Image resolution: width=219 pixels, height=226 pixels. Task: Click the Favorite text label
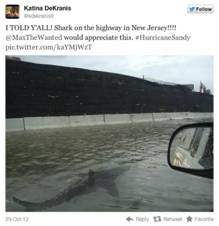(x=204, y=219)
